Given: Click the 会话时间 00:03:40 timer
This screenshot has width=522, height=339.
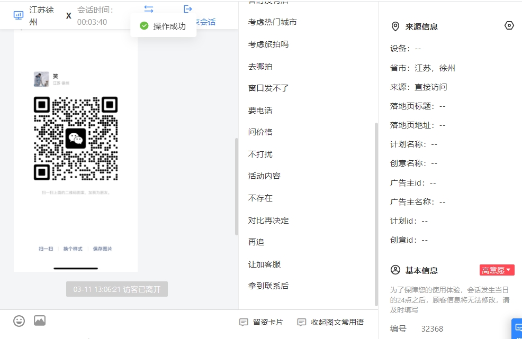Looking at the screenshot, I should tap(95, 16).
